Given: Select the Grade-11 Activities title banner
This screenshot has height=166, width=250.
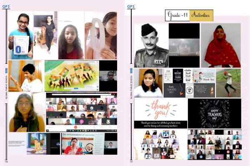Looking at the screenshot, I should 189,15.
